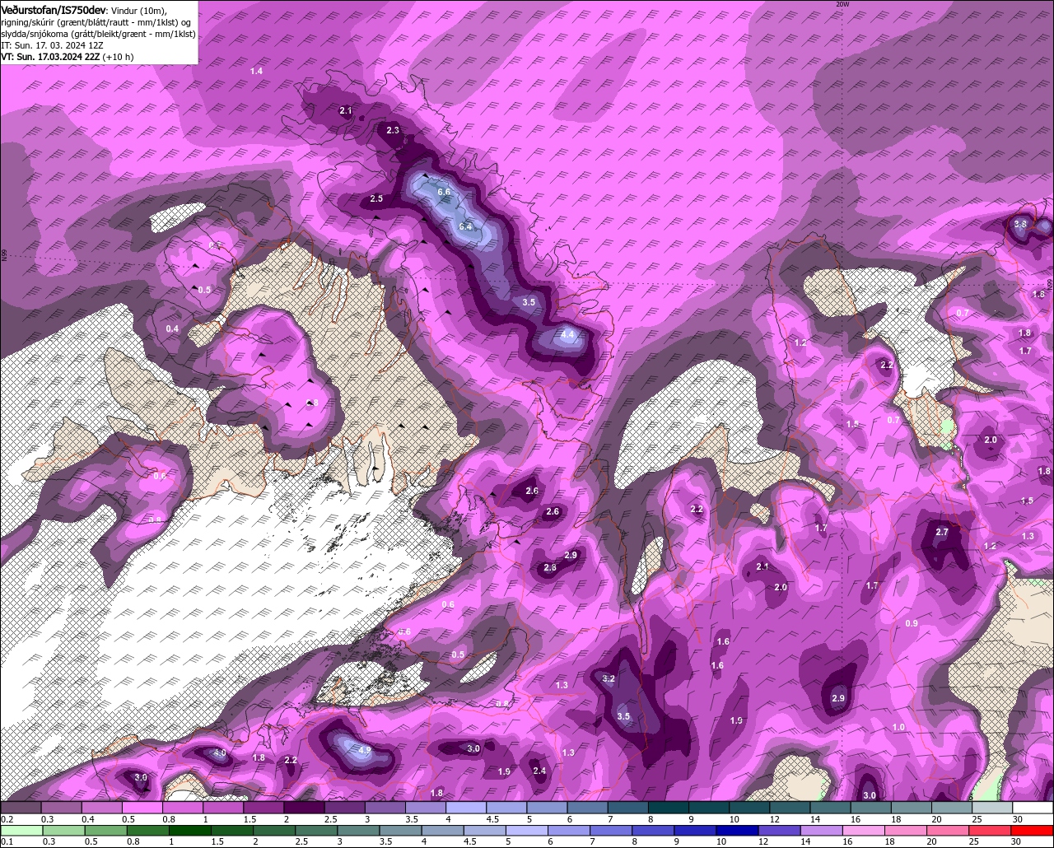This screenshot has height=848, width=1054.
Task: Select upper legend swatch between 0.5 and 0.8
Action: [x=142, y=808]
